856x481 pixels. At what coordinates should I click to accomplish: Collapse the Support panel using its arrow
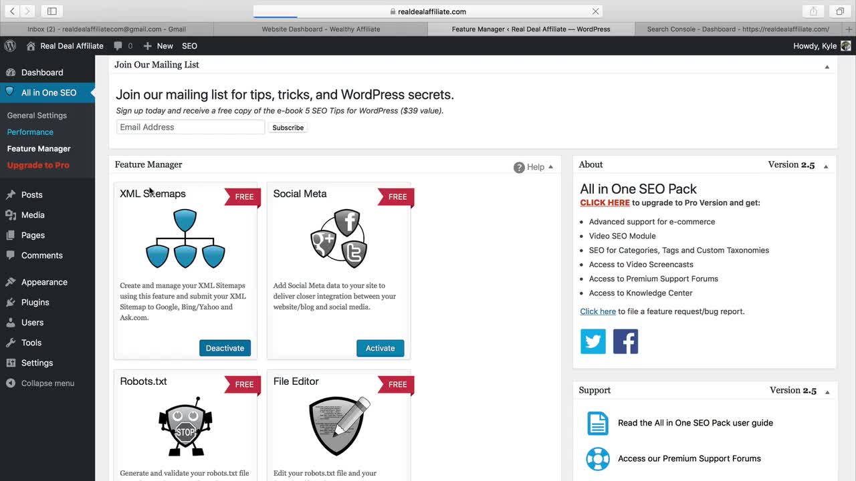[x=827, y=392]
